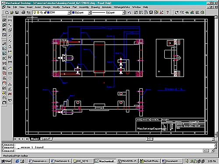Click the Save floppy disk icon
This screenshot has height=164, width=219.
(x=17, y=13)
